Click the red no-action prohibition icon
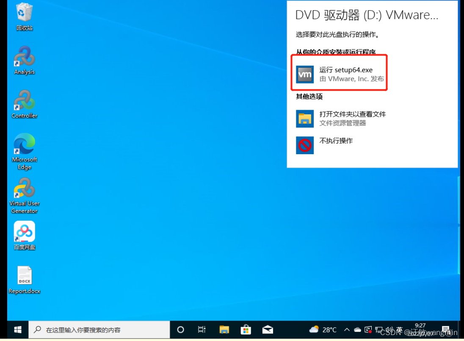The width and height of the screenshot is (464, 341). click(305, 145)
